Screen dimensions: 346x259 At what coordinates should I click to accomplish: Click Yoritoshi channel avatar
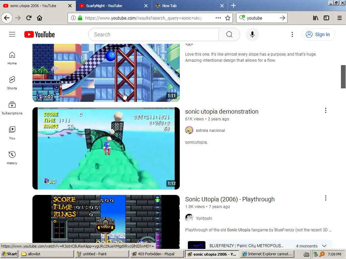[x=189, y=218]
